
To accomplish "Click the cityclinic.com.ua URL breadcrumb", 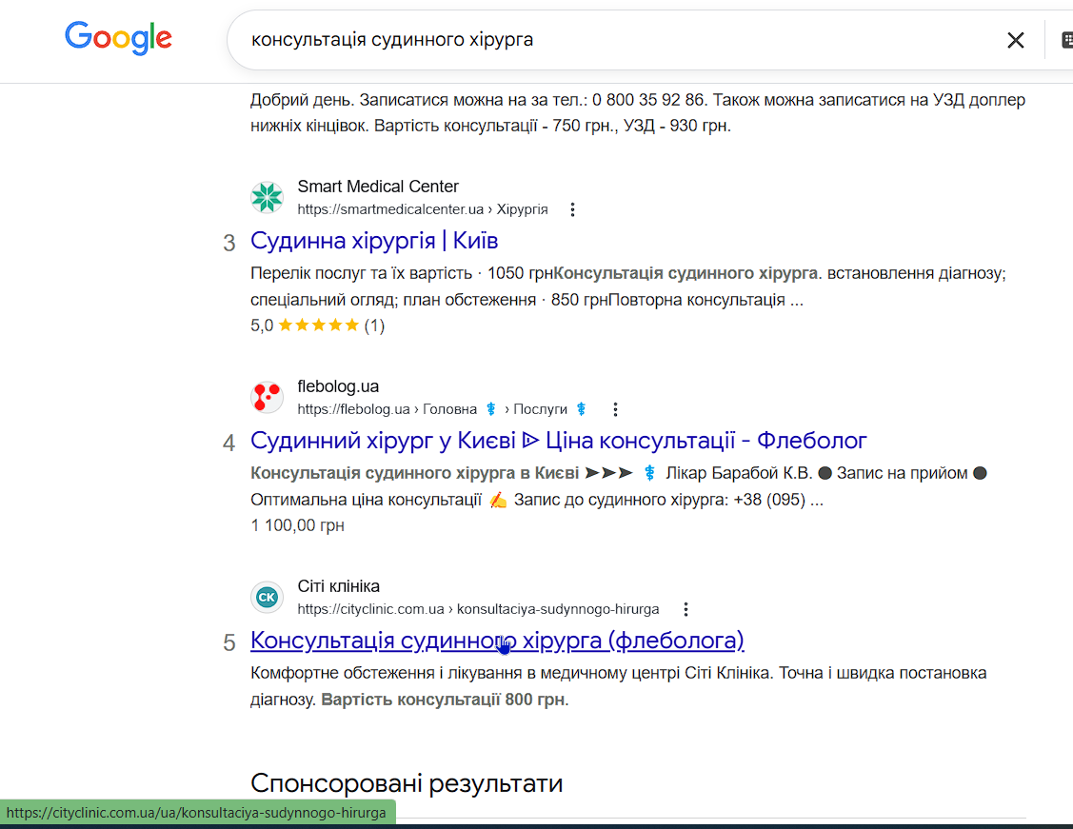I will (478, 609).
